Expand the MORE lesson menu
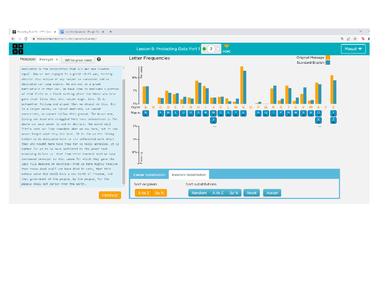This screenshot has width=374, height=288. (227, 48)
